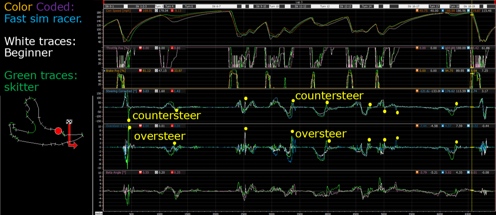Click the maximum icon beside Oversteer 4.57

coord(443,126)
